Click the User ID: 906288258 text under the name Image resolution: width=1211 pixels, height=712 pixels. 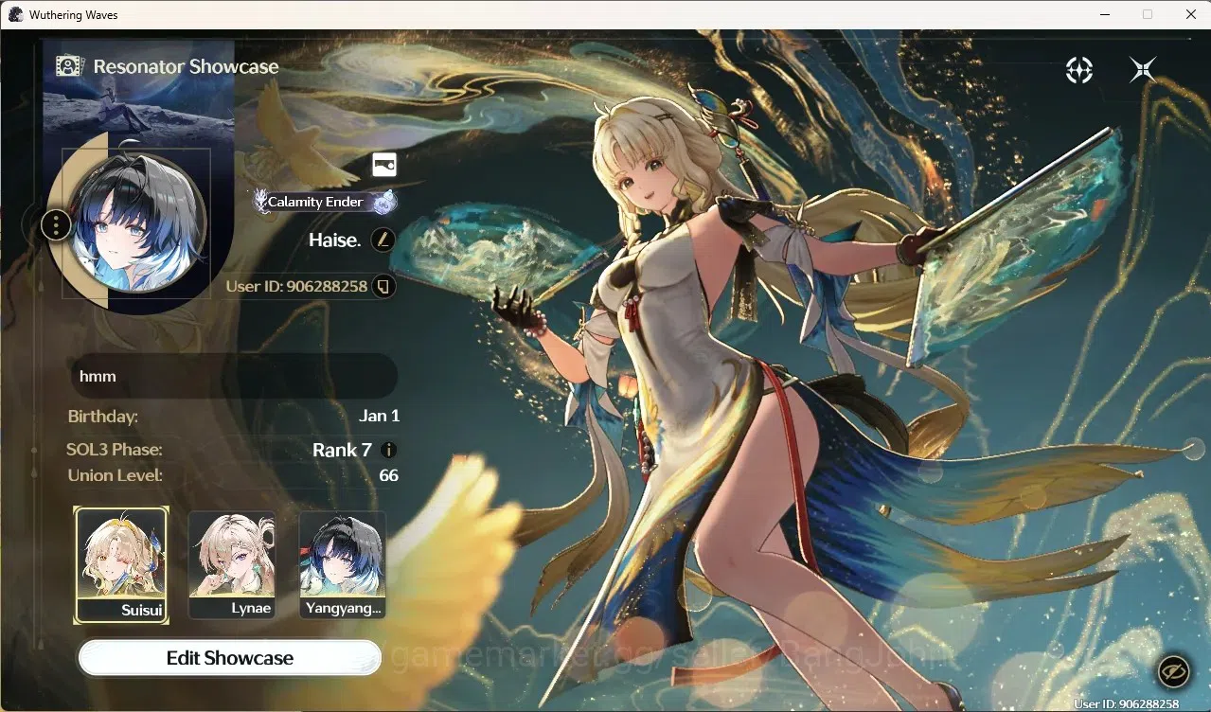[296, 286]
